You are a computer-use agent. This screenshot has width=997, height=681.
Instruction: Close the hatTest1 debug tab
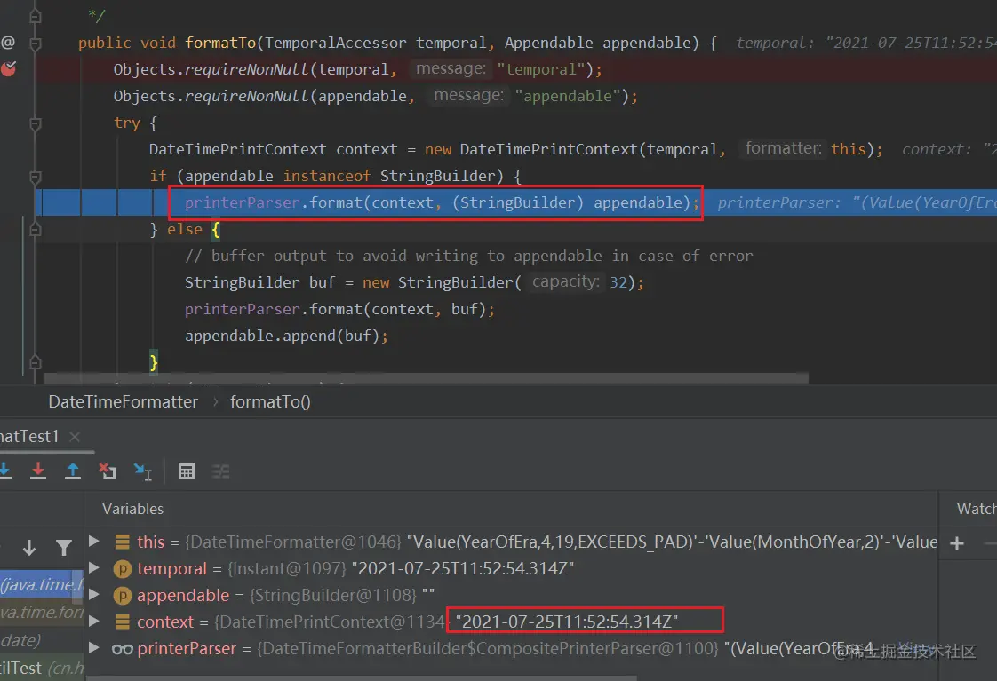coord(75,437)
